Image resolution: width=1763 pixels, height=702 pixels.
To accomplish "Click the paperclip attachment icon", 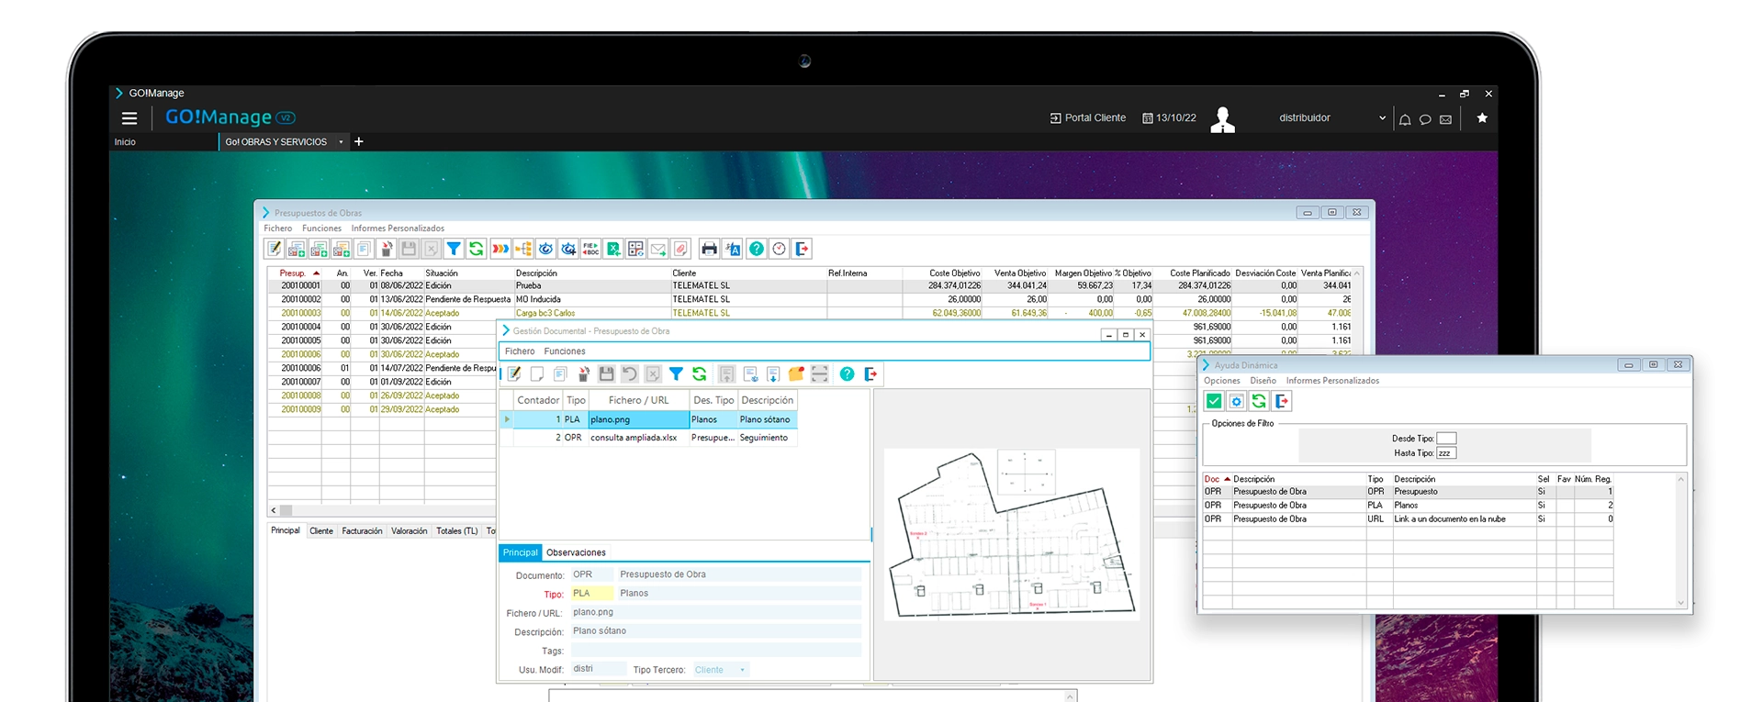I will tap(680, 249).
